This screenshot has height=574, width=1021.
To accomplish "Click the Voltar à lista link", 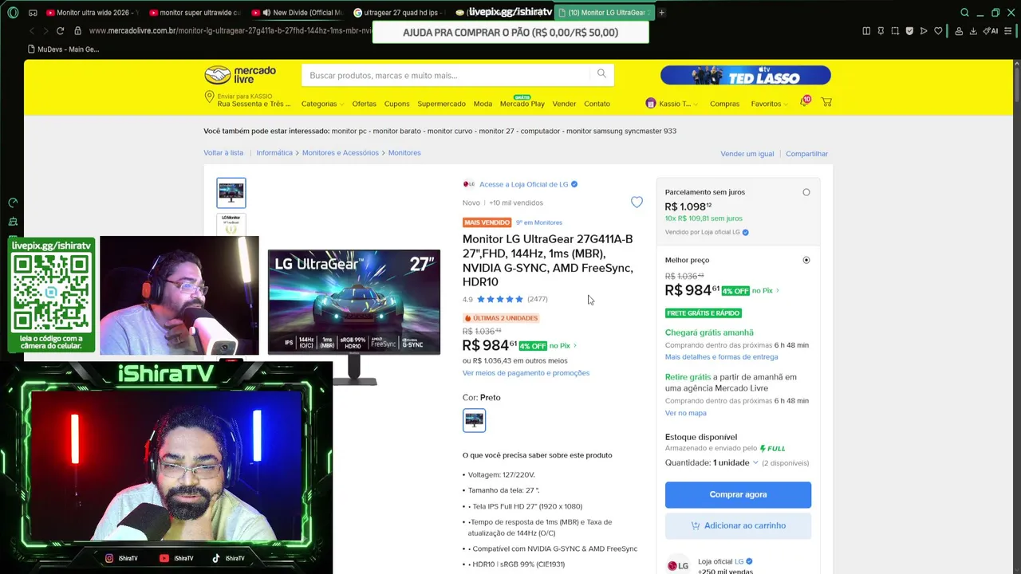I will click(x=223, y=153).
